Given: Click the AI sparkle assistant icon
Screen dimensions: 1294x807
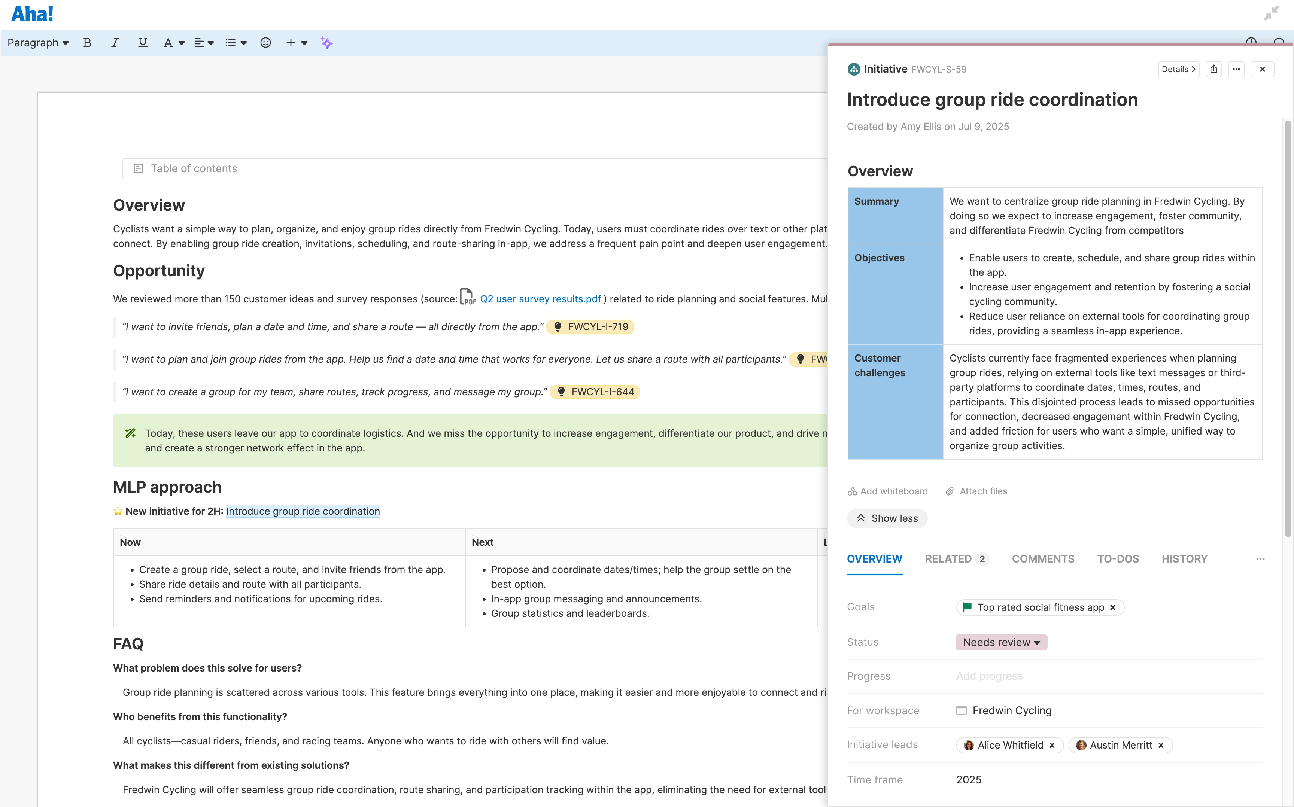Looking at the screenshot, I should 326,43.
